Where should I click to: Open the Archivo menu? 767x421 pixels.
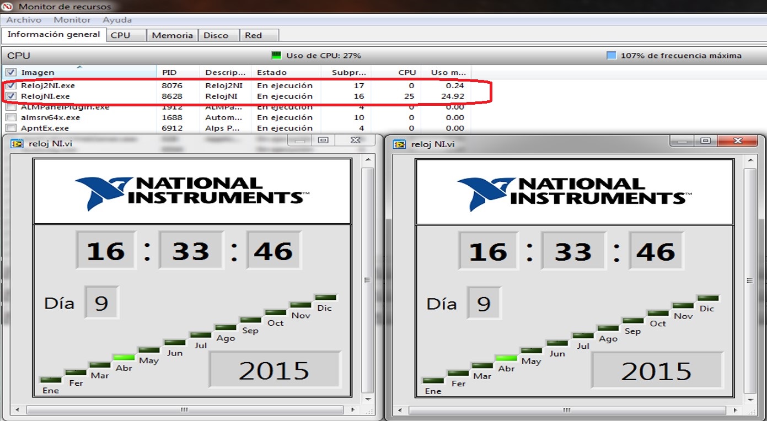click(x=24, y=20)
